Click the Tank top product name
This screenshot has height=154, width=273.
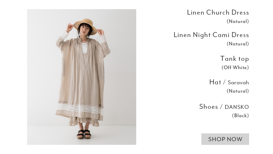click(234, 59)
